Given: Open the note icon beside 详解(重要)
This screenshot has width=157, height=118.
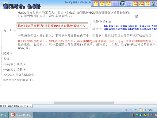Looking at the screenshot, I should pyautogui.click(x=110, y=22).
